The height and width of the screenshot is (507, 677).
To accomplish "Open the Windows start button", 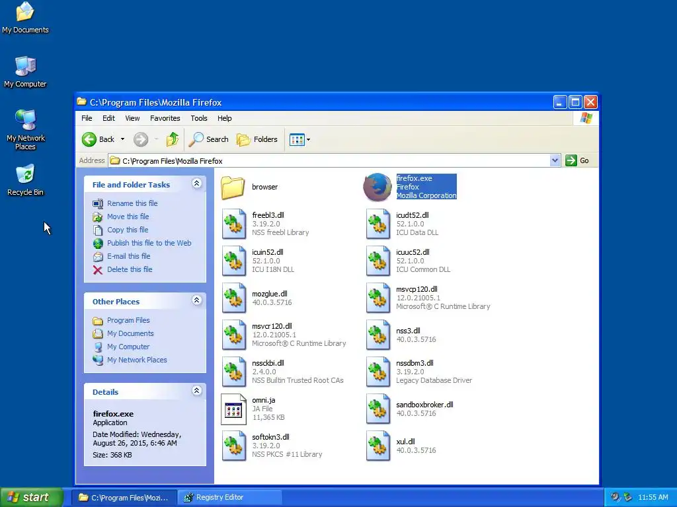I will 31,498.
